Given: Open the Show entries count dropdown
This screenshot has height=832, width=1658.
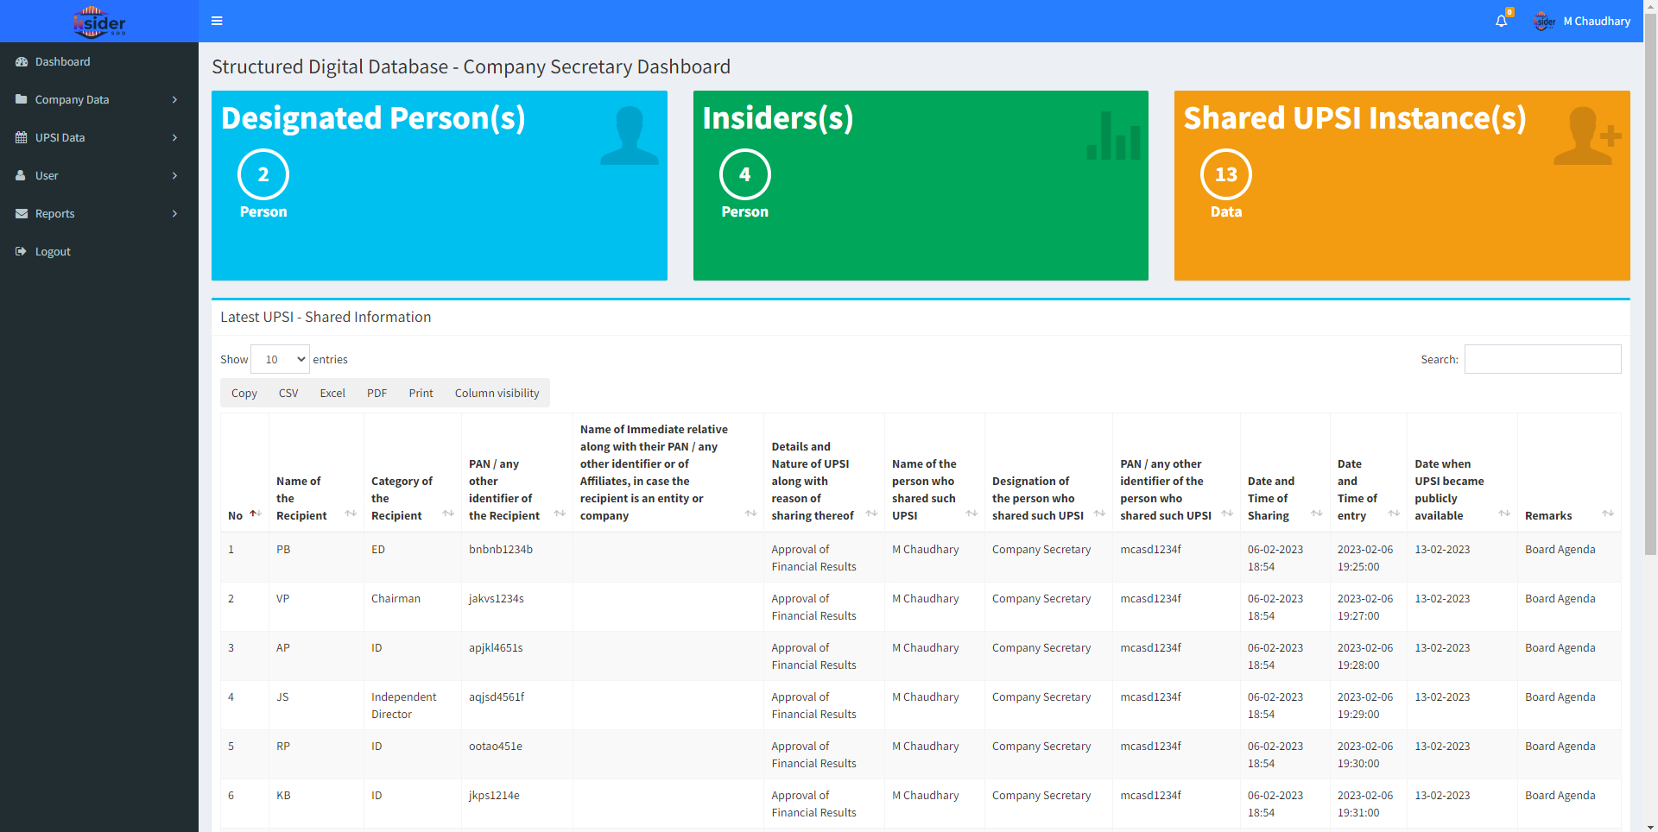Looking at the screenshot, I should coord(280,359).
